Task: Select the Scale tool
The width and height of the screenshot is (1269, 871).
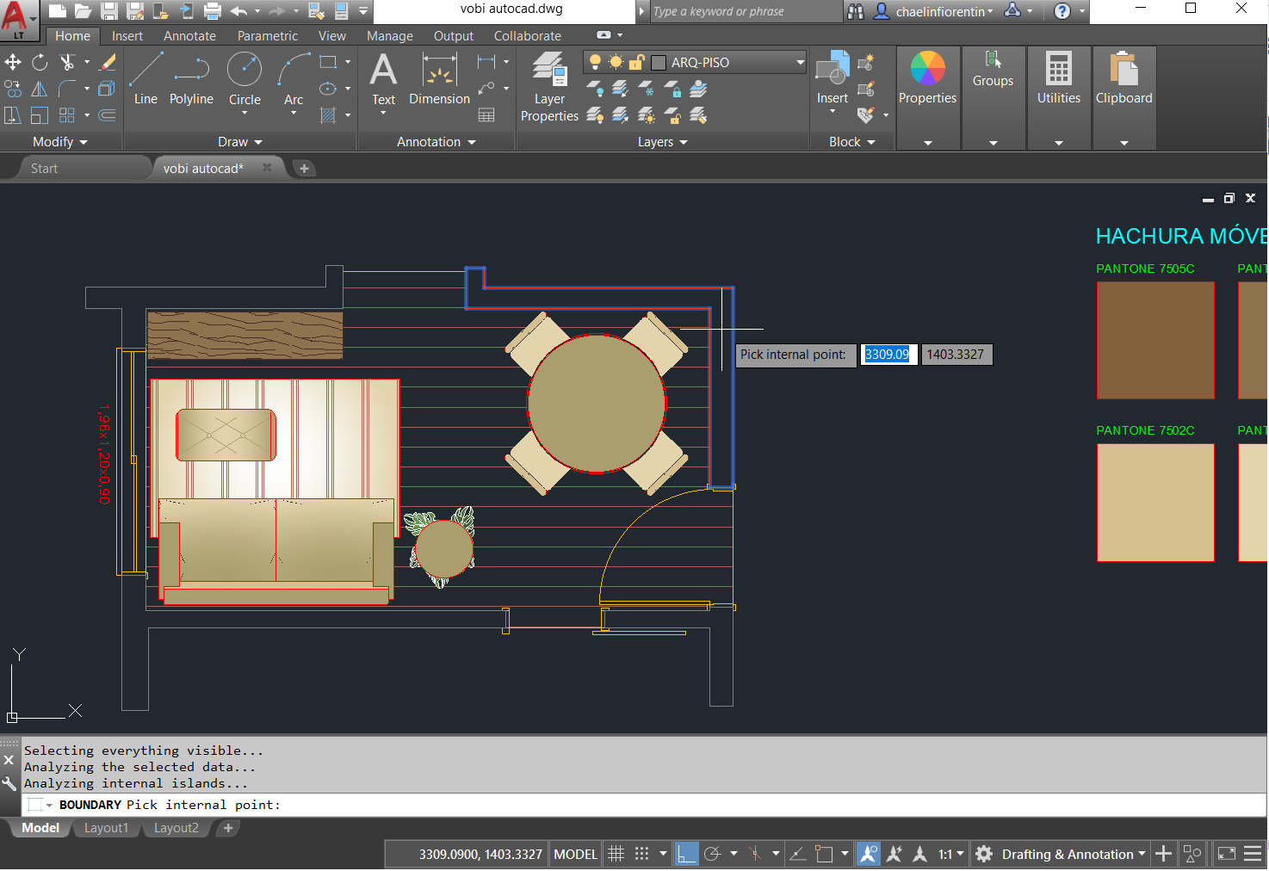Action: pos(40,115)
